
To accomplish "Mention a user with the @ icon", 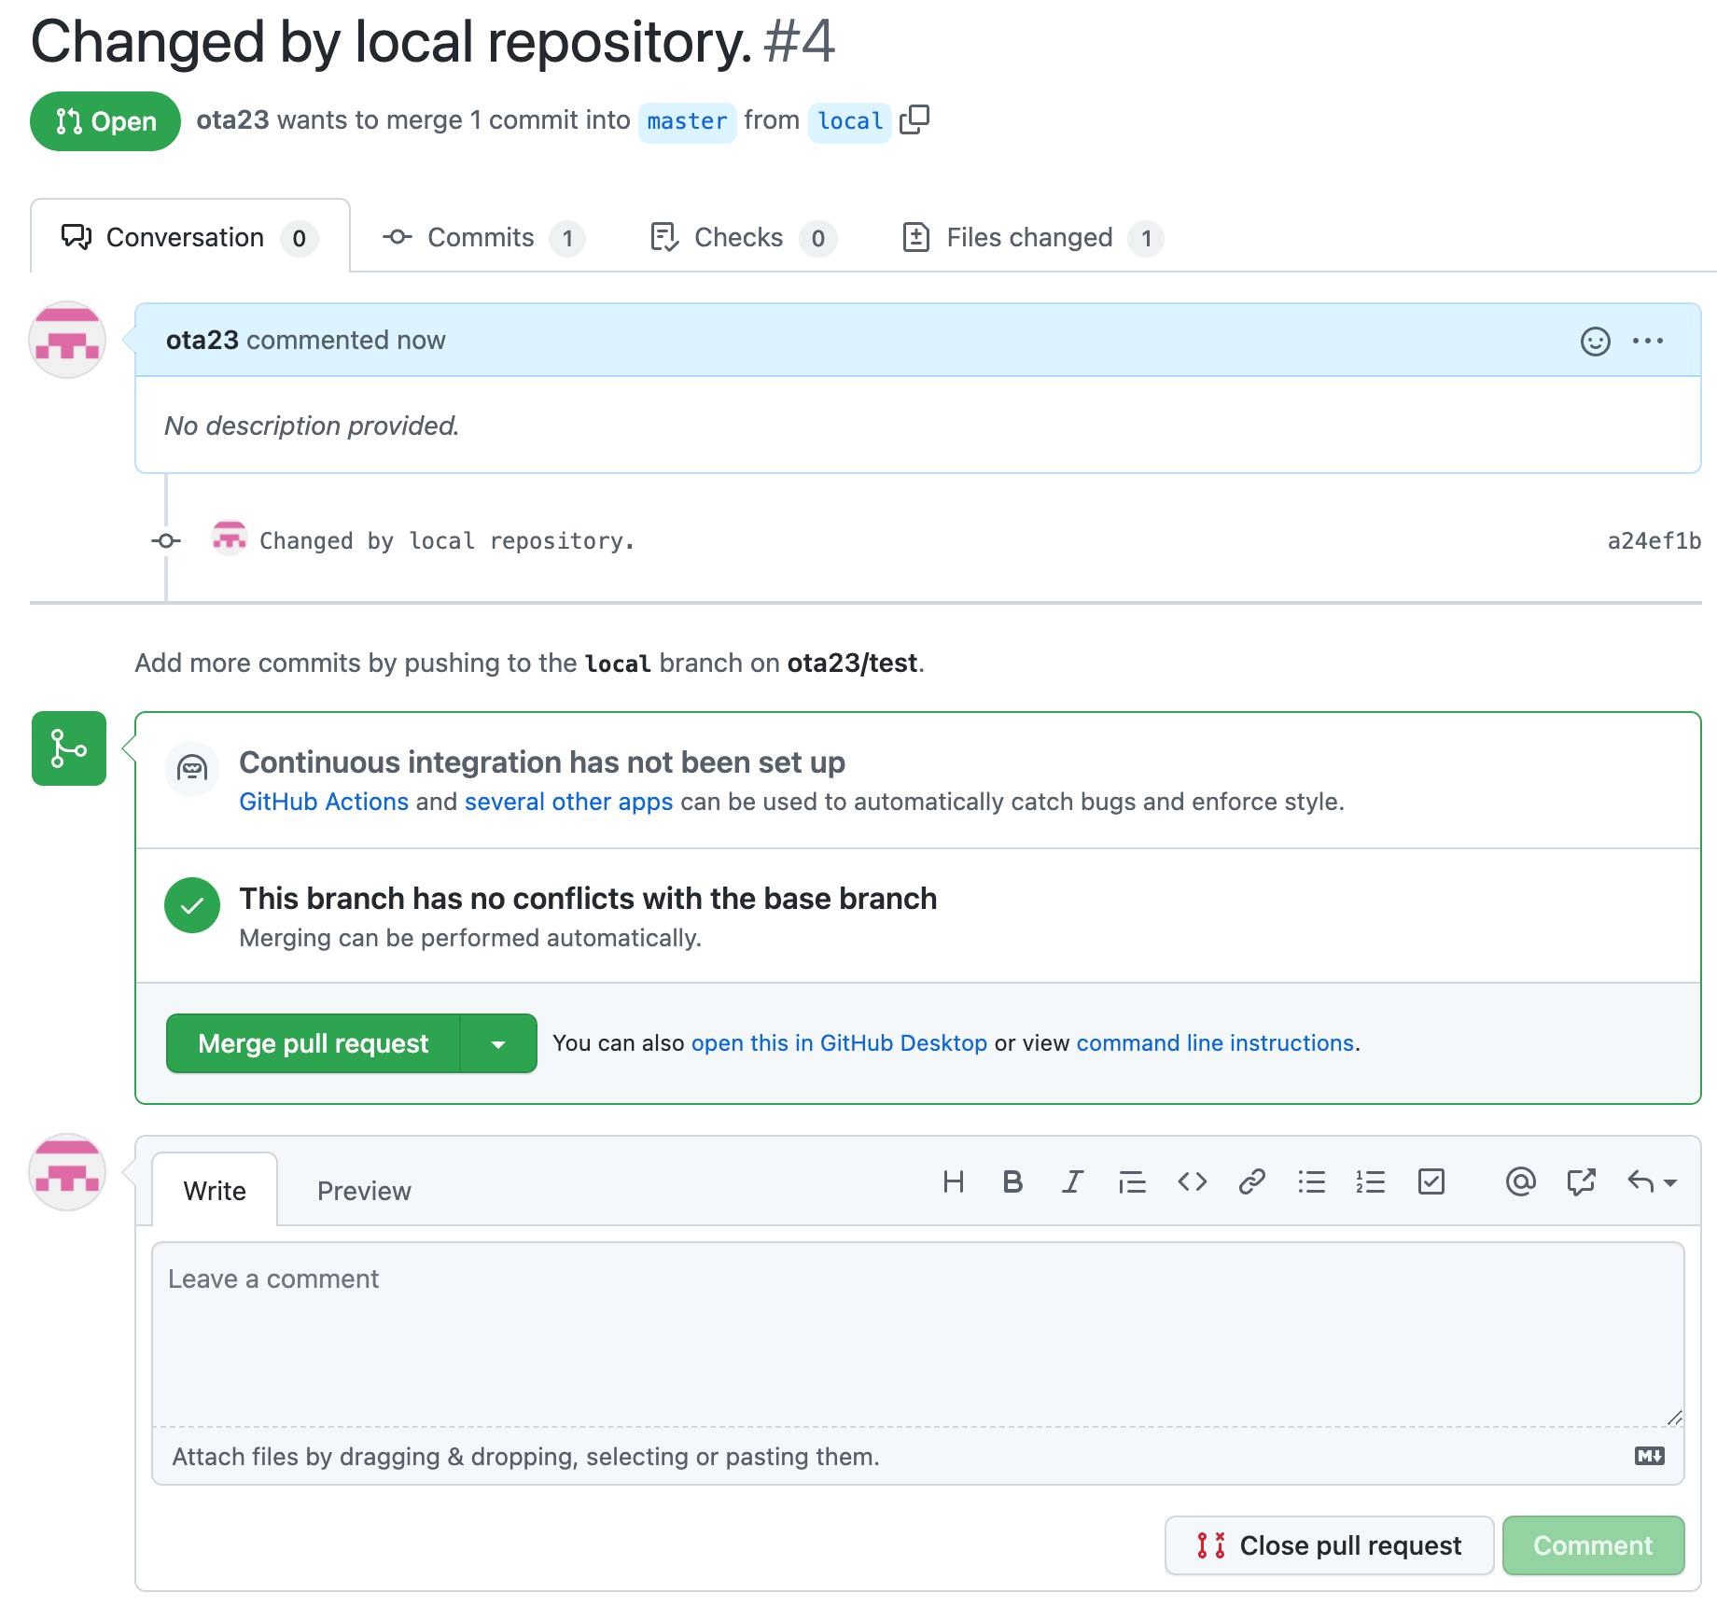I will pyautogui.click(x=1520, y=1182).
